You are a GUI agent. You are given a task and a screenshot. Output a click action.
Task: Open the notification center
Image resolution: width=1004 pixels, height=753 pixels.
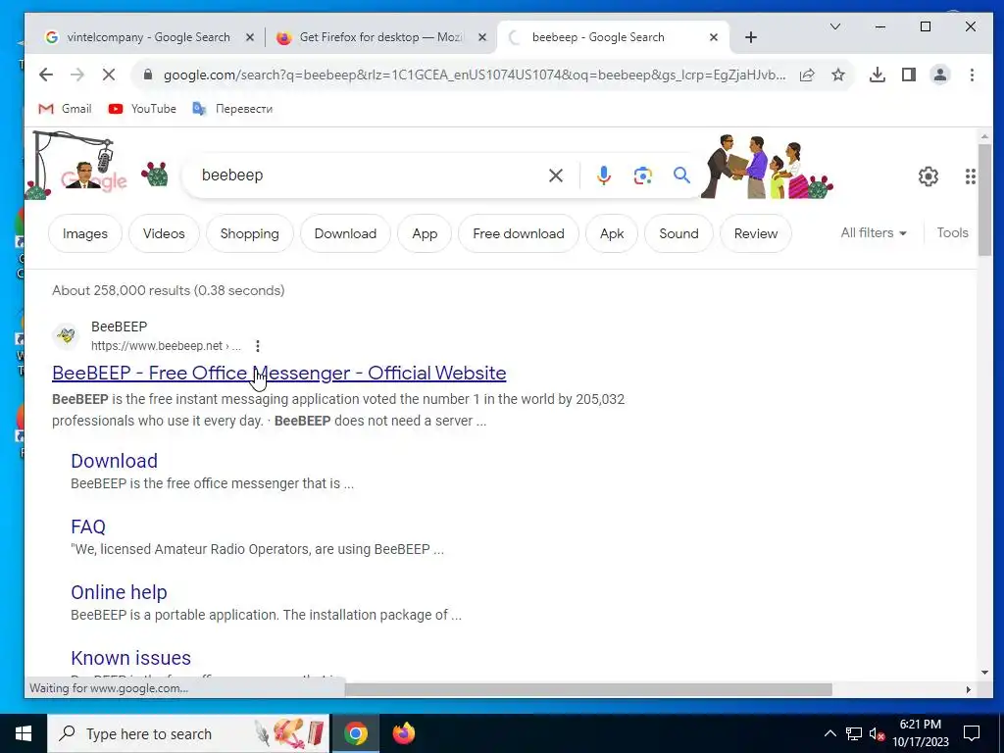[x=972, y=733]
